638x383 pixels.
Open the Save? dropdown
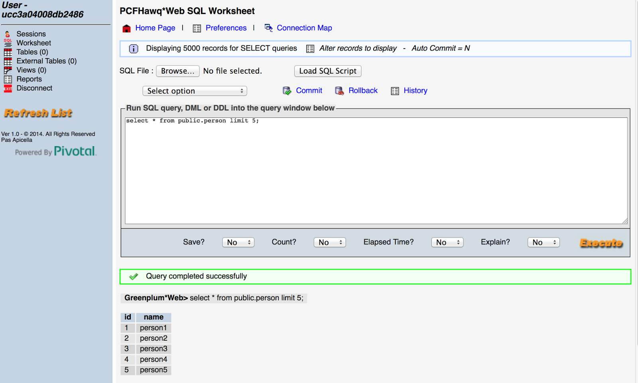coord(238,242)
